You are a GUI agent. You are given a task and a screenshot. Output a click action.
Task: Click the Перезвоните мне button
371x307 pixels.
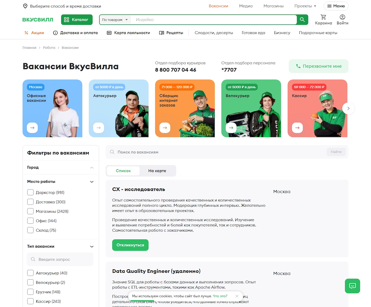pos(318,66)
